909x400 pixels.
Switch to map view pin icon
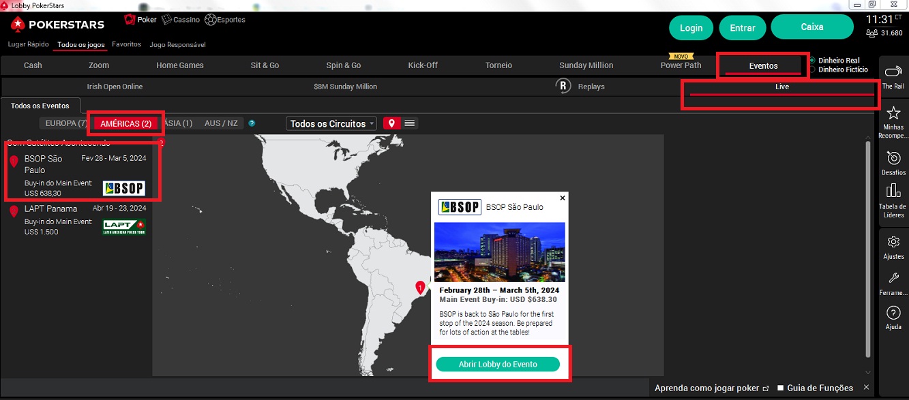click(391, 123)
